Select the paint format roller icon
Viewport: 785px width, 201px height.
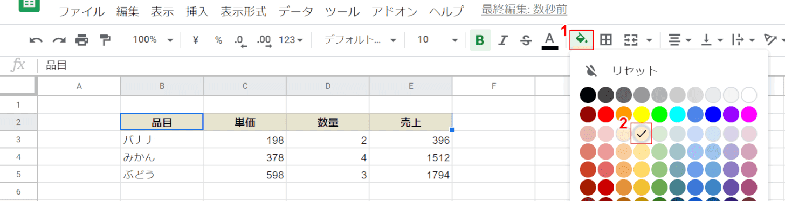(x=105, y=40)
